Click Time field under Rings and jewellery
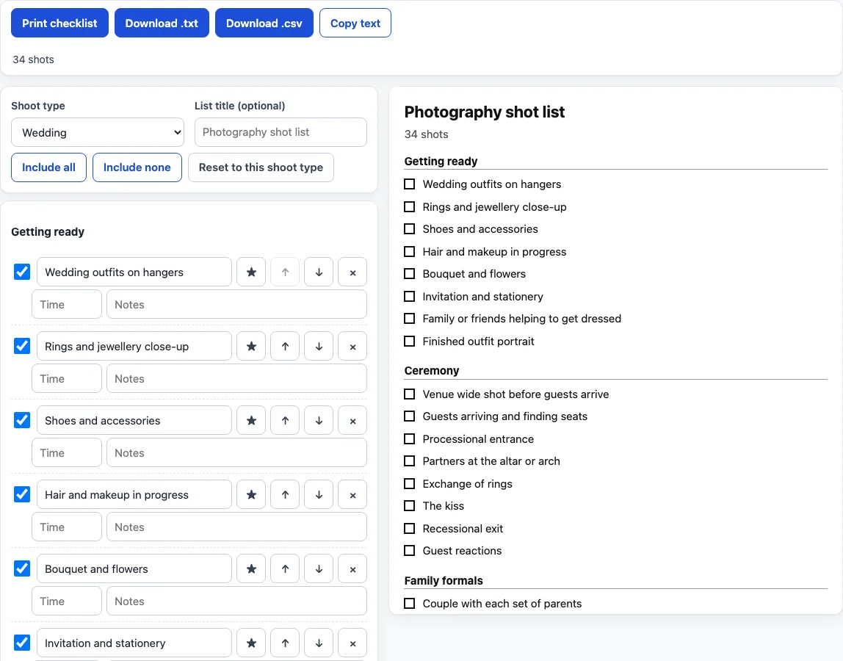This screenshot has width=843, height=661. point(67,379)
